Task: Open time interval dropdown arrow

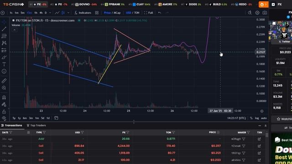Action: 50,13
